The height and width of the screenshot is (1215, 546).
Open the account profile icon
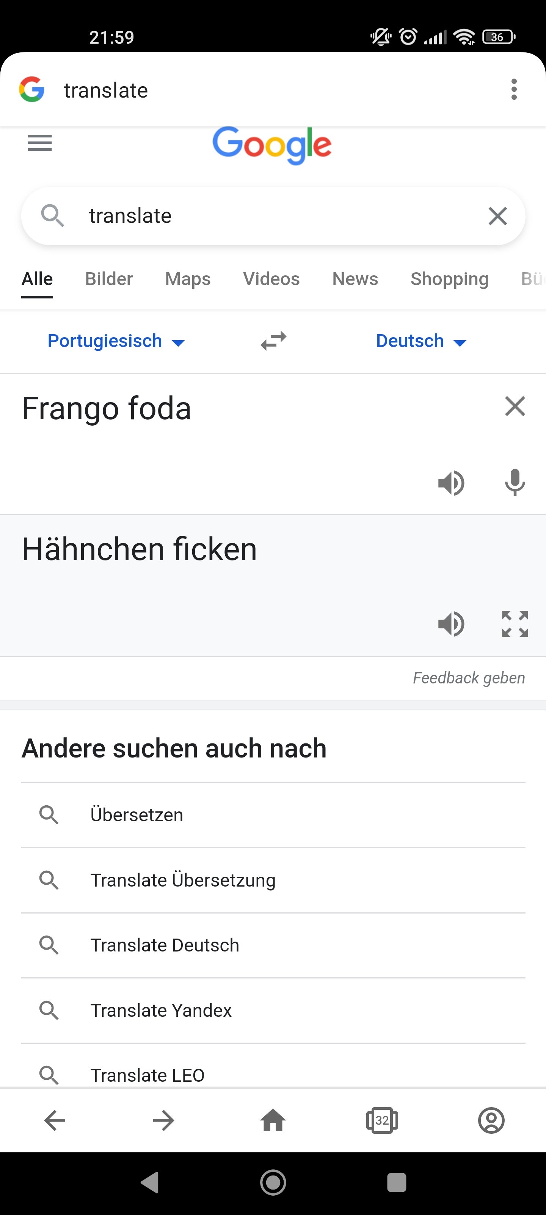coord(491,1120)
